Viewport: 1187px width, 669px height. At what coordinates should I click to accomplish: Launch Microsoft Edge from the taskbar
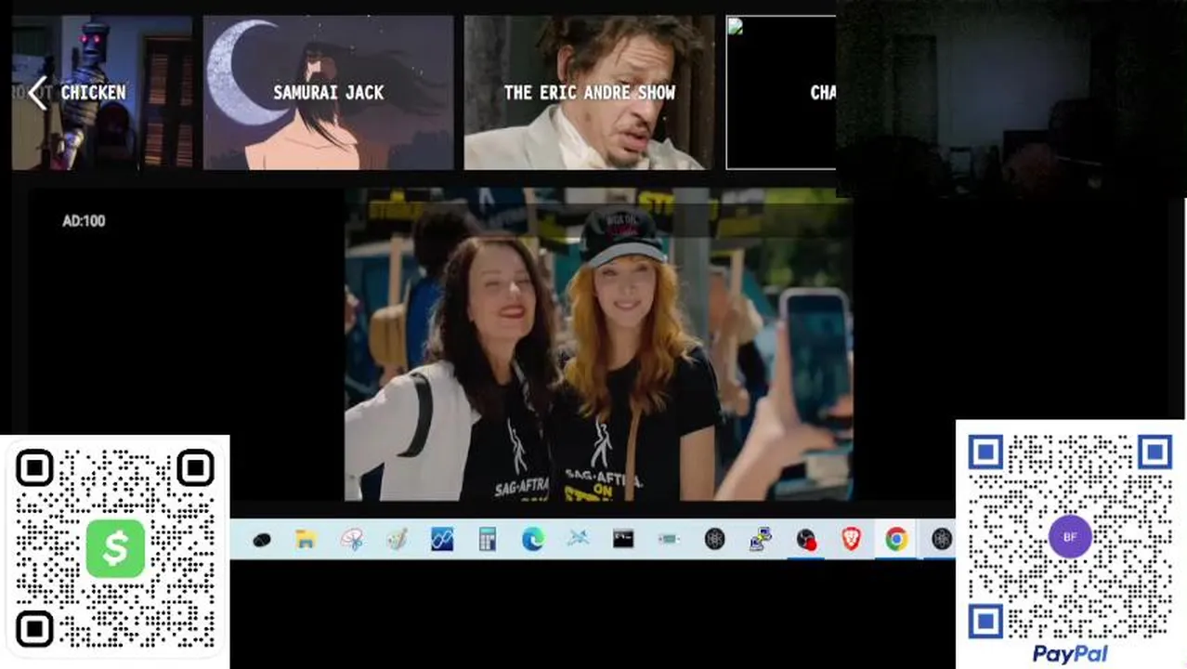[532, 539]
